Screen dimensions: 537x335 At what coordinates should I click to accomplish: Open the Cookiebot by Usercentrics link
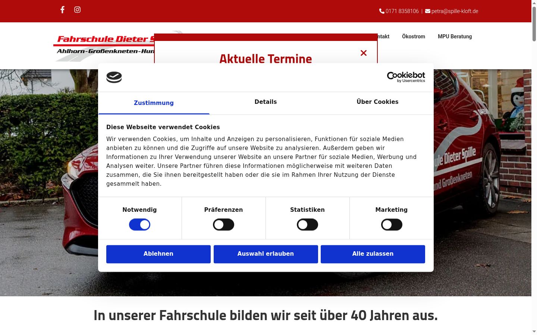point(406,77)
